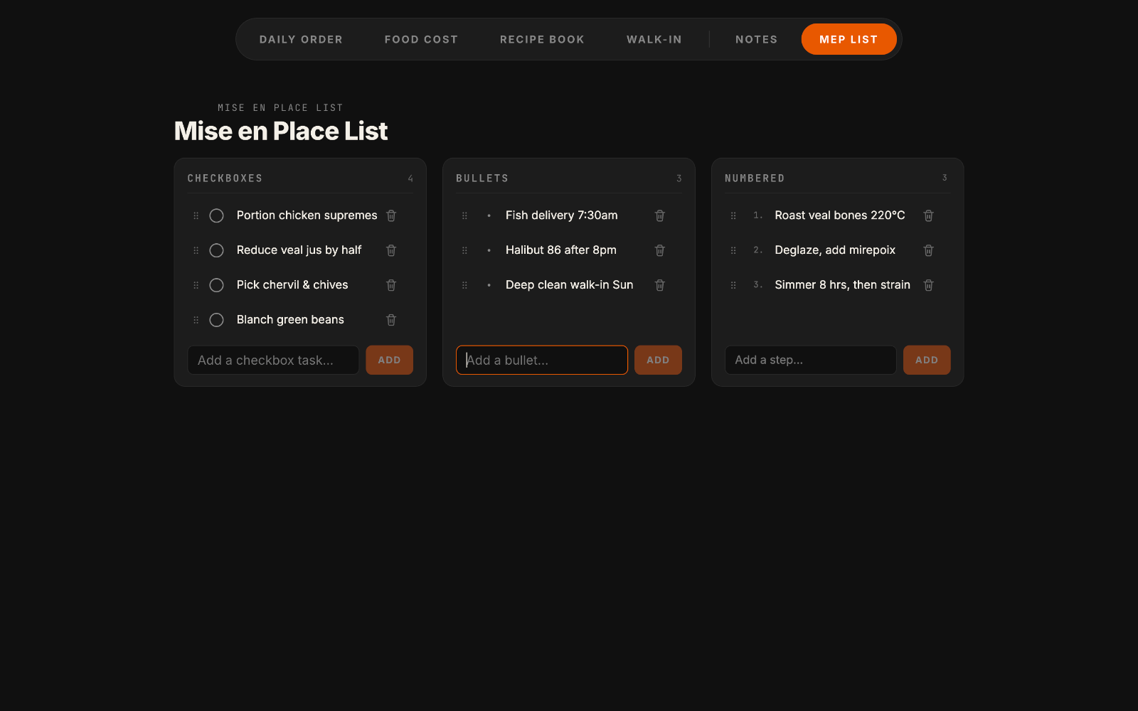Tick the Pick chervil & chives checkbox
Image resolution: width=1138 pixels, height=711 pixels.
point(217,285)
